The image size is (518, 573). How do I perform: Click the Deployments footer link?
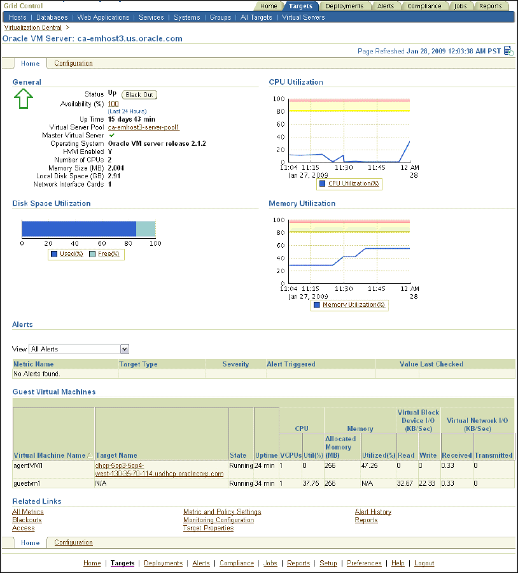pos(163,563)
